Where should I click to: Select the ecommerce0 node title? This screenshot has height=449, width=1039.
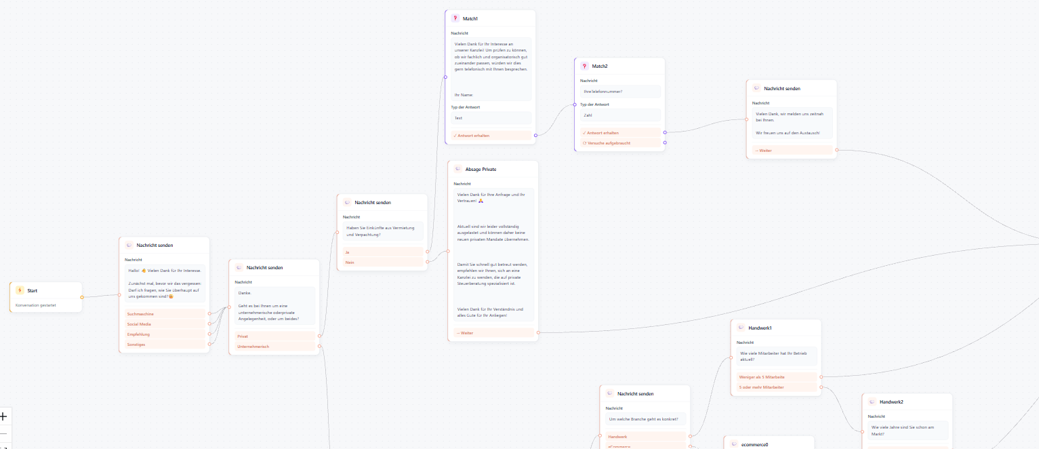754,444
